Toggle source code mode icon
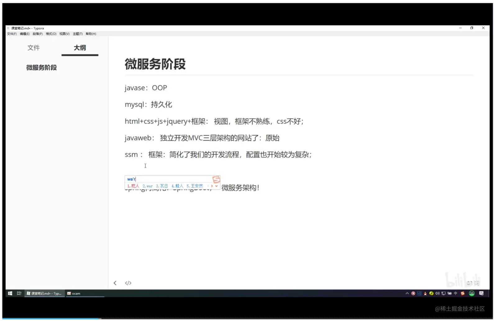The width and height of the screenshot is (494, 321). (128, 283)
